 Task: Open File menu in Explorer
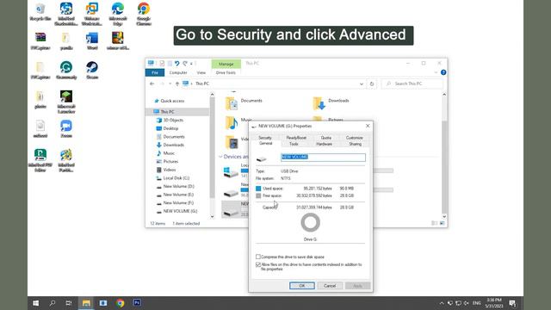click(x=155, y=72)
